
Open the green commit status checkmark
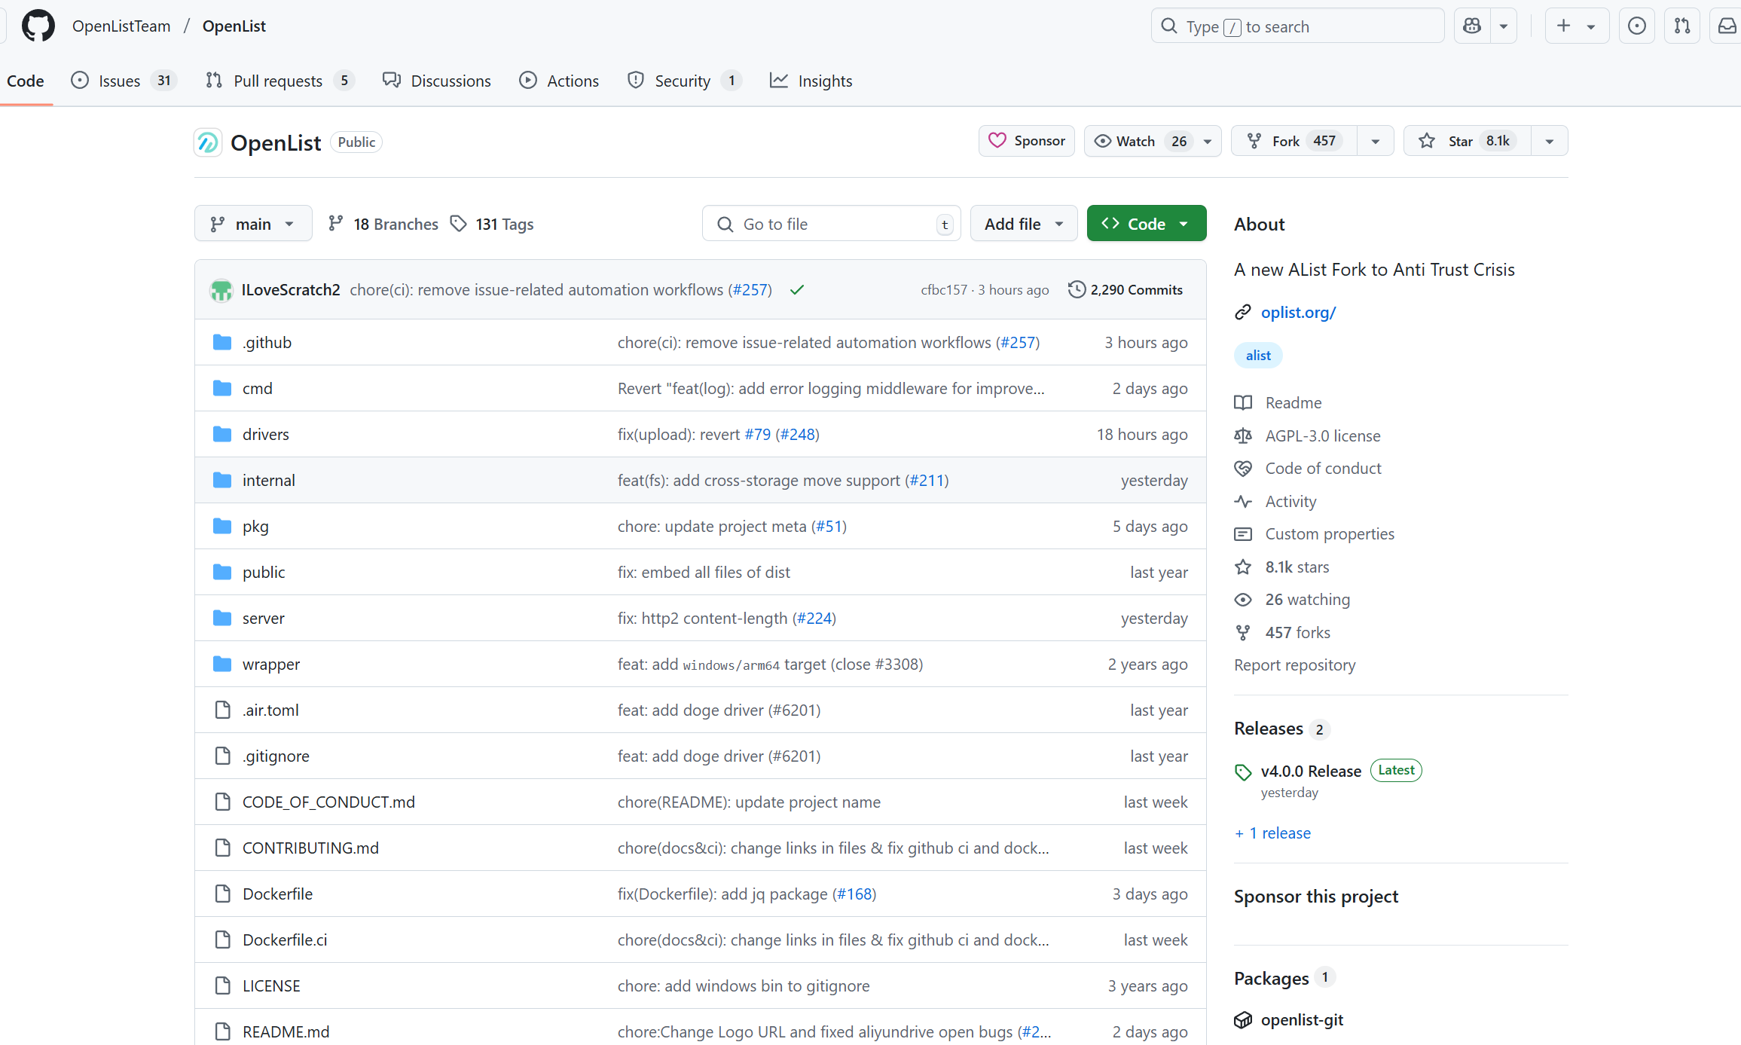tap(797, 290)
